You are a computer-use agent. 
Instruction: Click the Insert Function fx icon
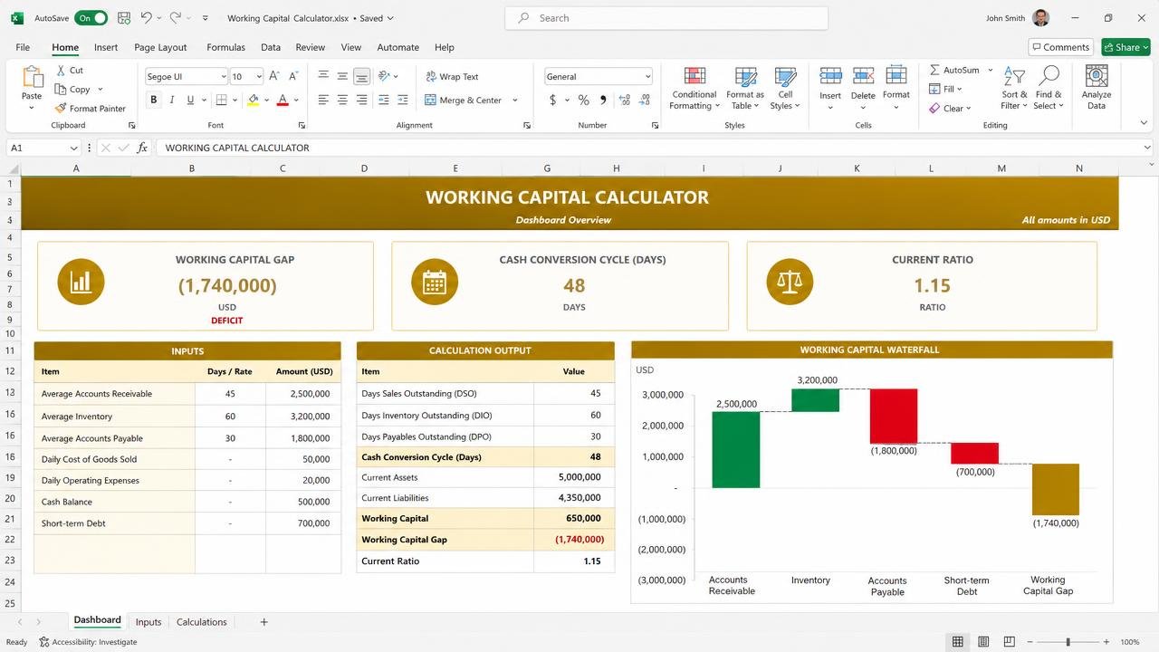142,148
